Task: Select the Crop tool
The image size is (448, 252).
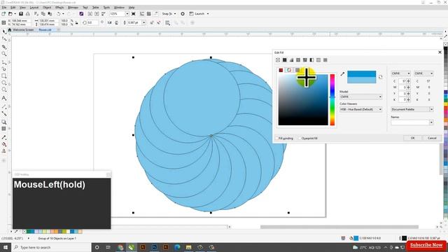Action: 3,47
